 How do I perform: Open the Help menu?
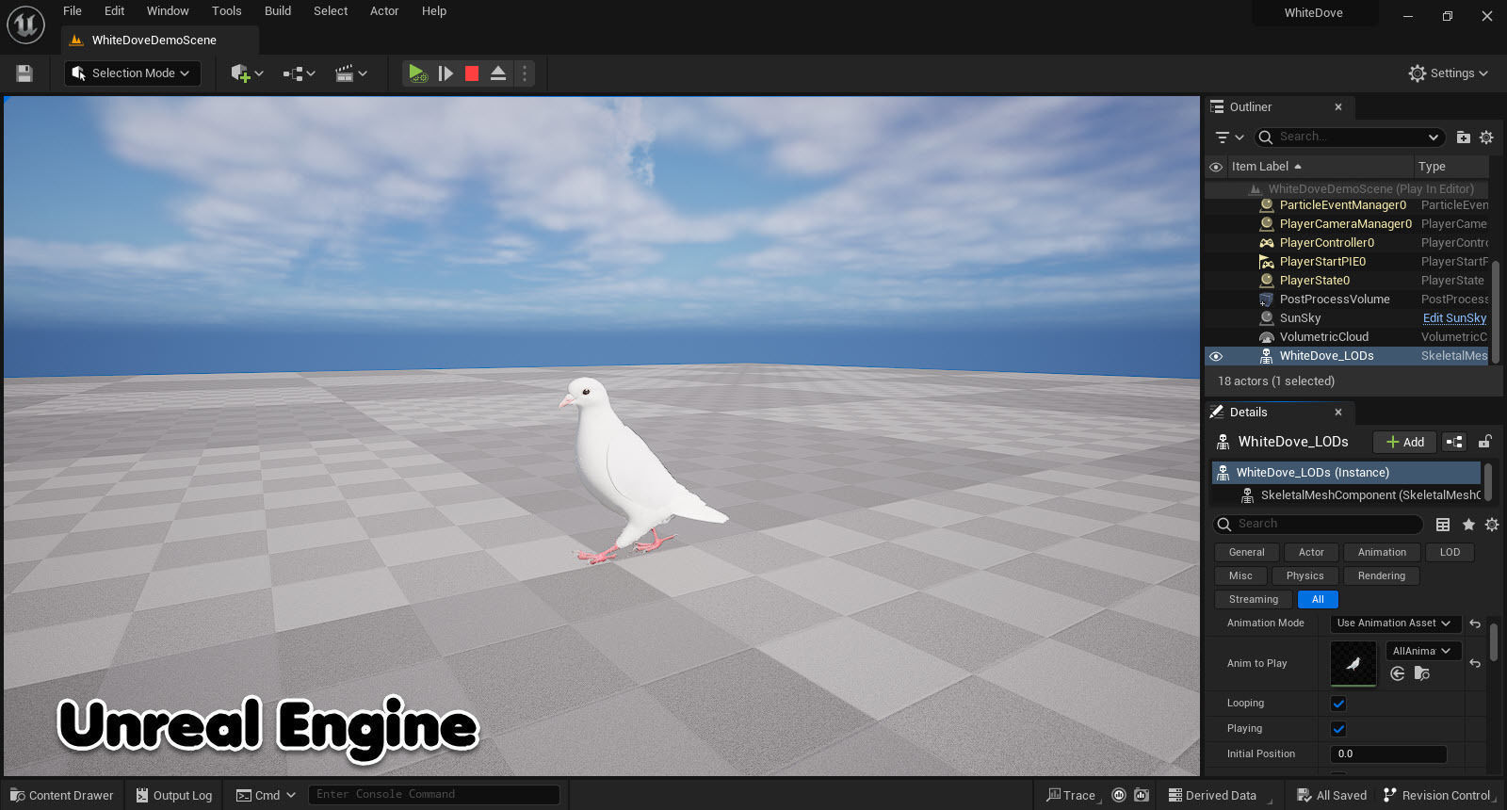tap(434, 11)
